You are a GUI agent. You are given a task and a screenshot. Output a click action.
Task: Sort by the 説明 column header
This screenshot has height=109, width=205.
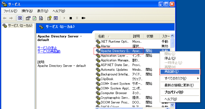pos(137,36)
